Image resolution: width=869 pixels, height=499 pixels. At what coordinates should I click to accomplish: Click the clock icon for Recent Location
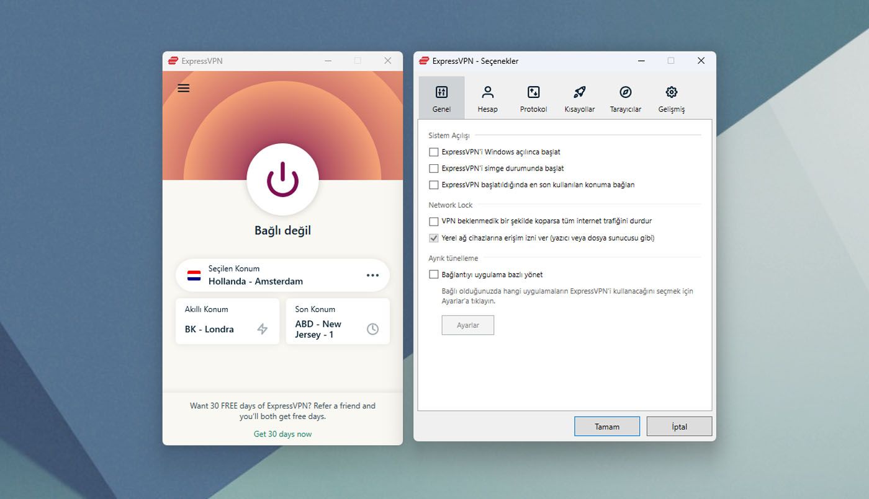(x=372, y=329)
